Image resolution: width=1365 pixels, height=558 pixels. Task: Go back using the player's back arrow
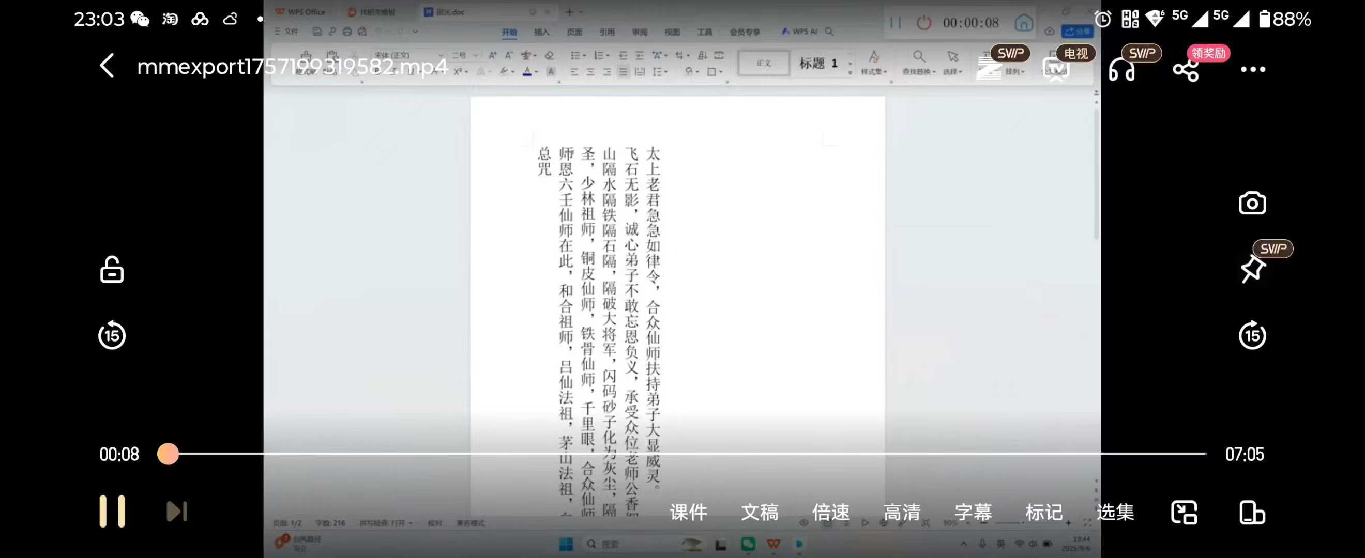107,67
